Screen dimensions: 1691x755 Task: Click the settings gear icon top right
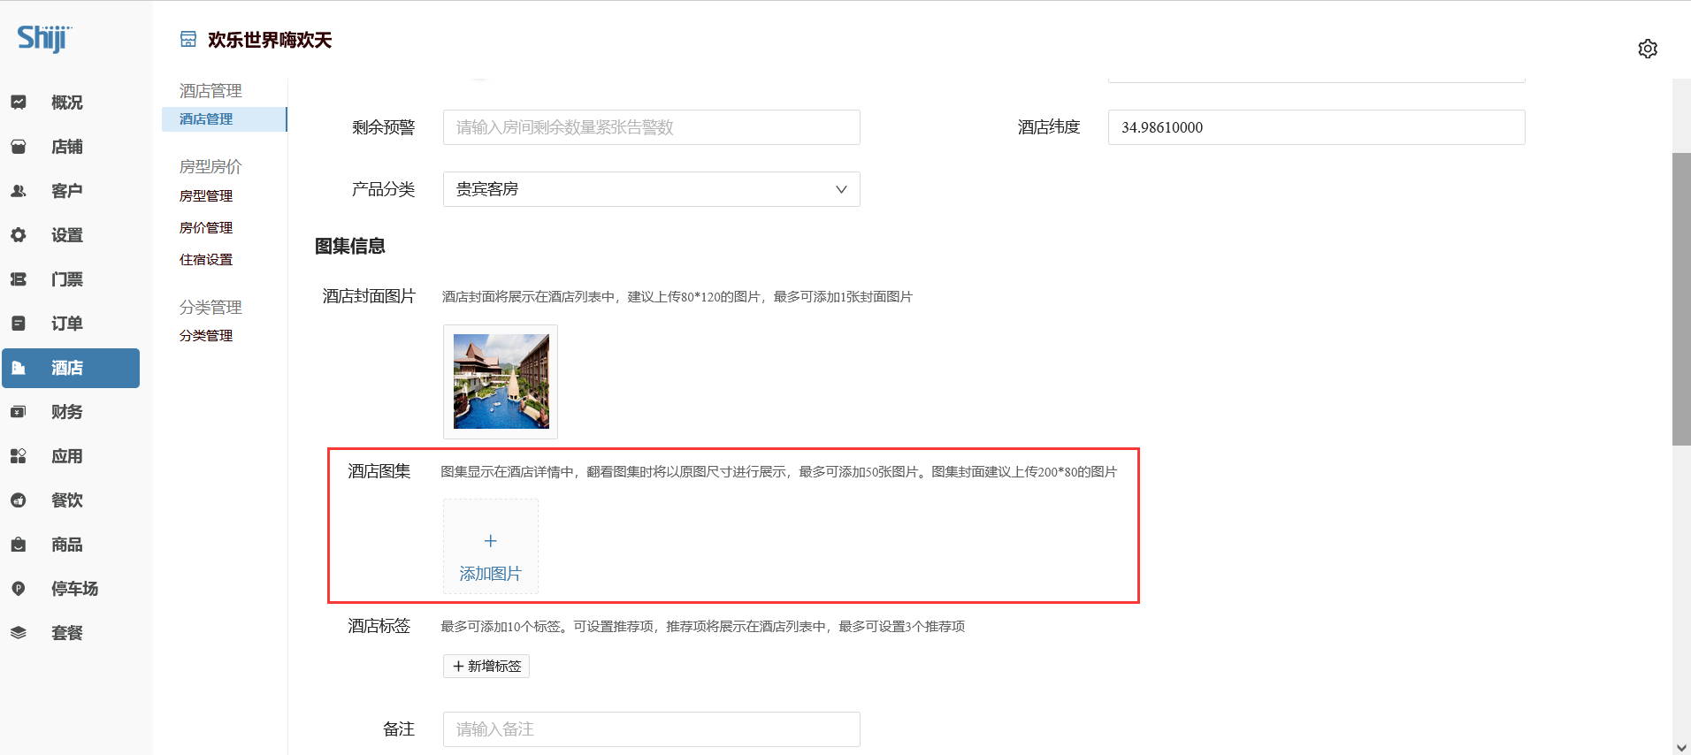coord(1647,49)
